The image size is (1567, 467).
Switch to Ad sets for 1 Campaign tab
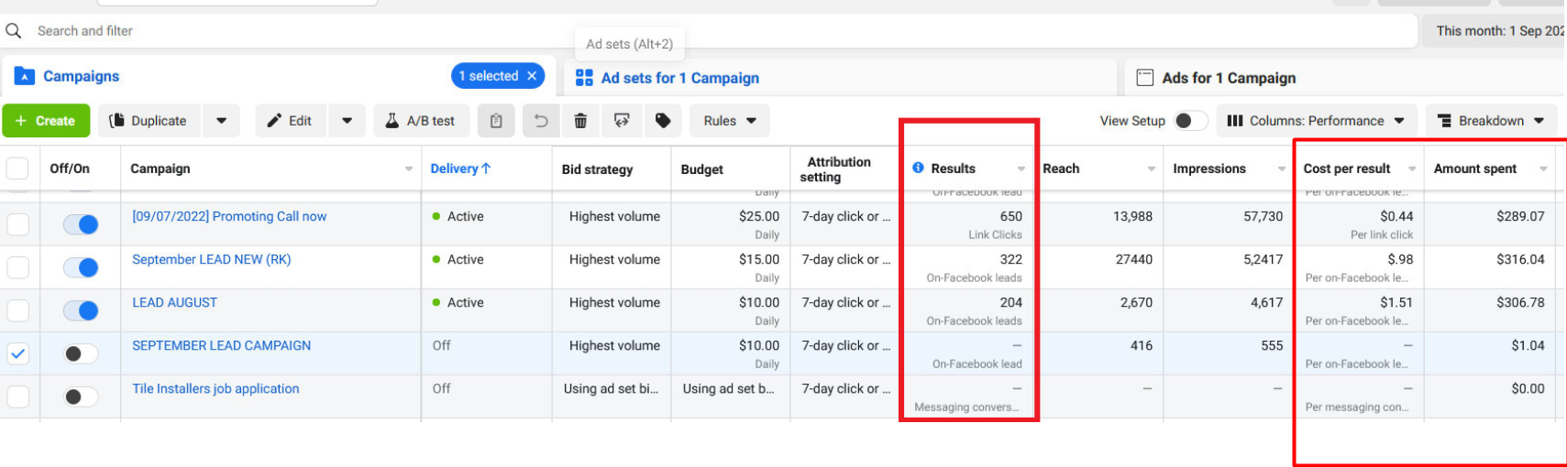click(x=679, y=78)
